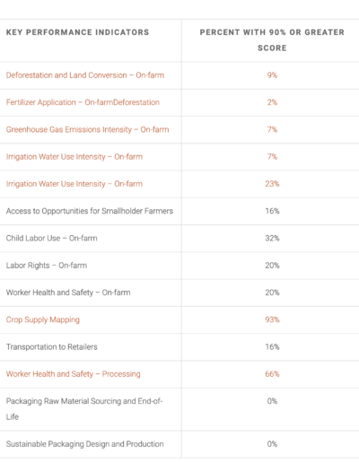
Task: Click the 2% score value
Action: click(272, 102)
